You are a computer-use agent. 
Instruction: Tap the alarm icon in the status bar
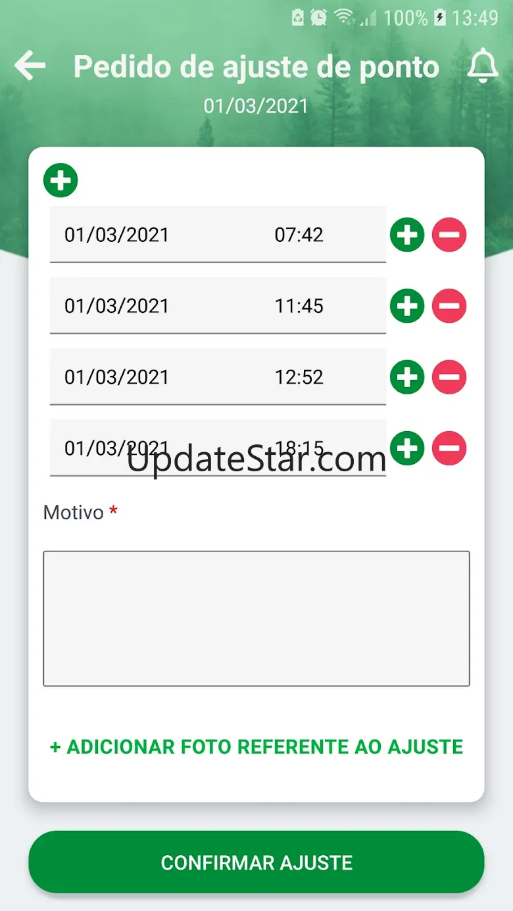319,17
